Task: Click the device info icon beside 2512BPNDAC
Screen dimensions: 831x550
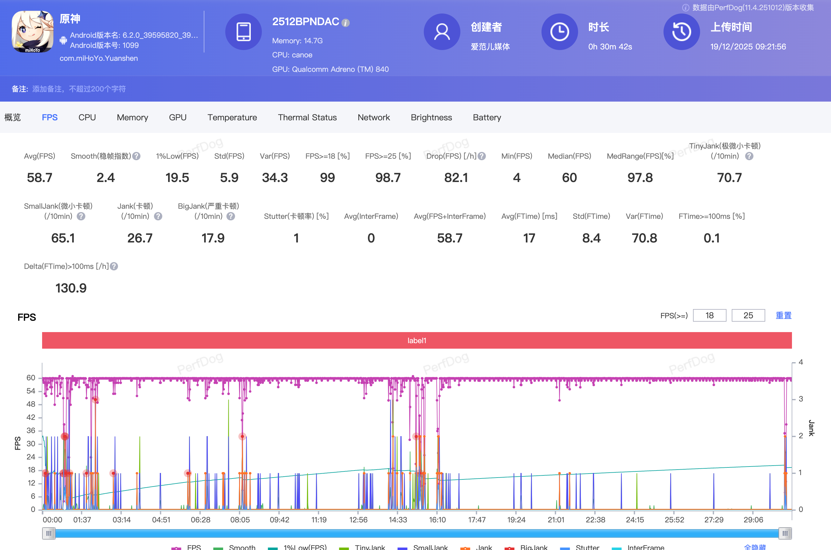Action: 346,23
